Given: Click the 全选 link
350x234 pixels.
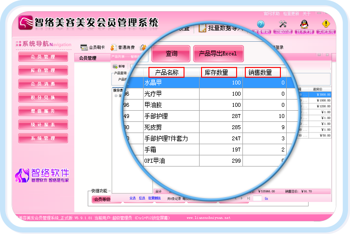Looking at the screenshot, I should pyautogui.click(x=132, y=198).
